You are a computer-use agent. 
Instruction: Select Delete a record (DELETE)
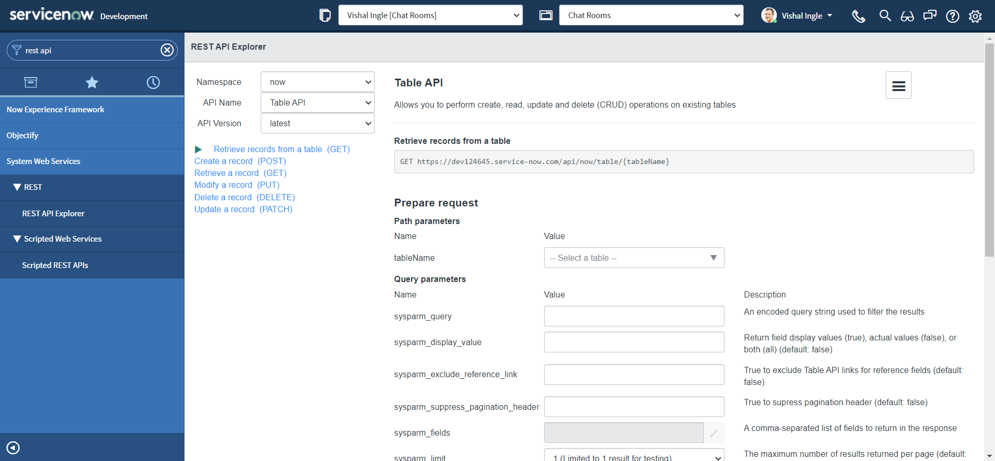point(245,197)
